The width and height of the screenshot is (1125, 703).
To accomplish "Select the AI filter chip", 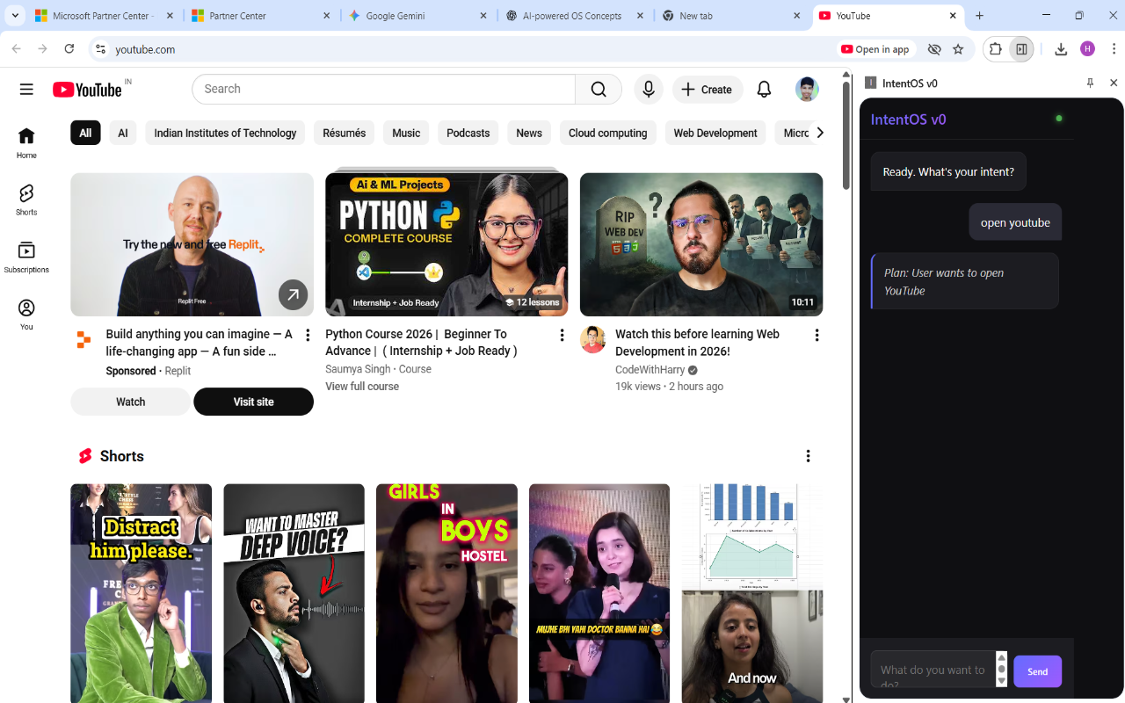I will point(123,133).
